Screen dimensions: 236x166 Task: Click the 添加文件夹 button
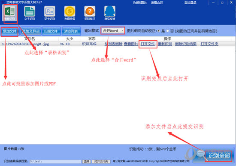tap(31, 31)
